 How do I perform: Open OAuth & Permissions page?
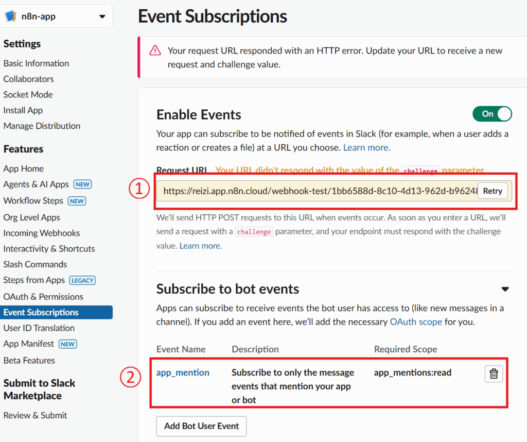[43, 297]
